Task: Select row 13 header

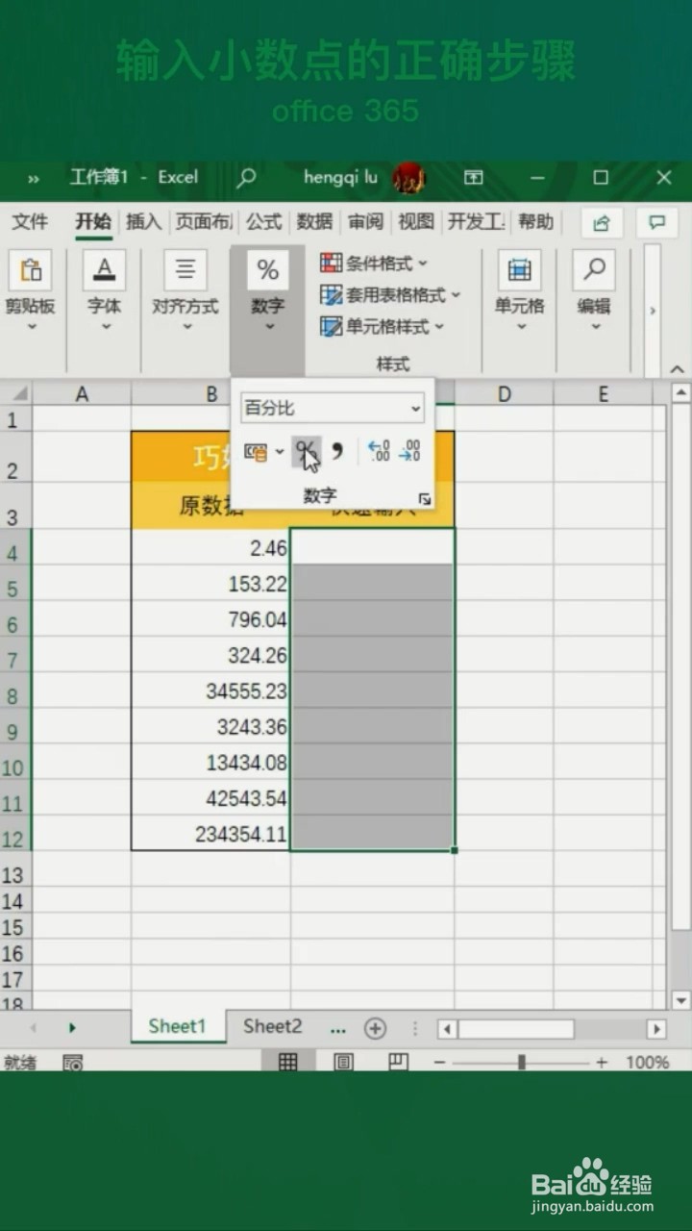Action: pyautogui.click(x=15, y=874)
